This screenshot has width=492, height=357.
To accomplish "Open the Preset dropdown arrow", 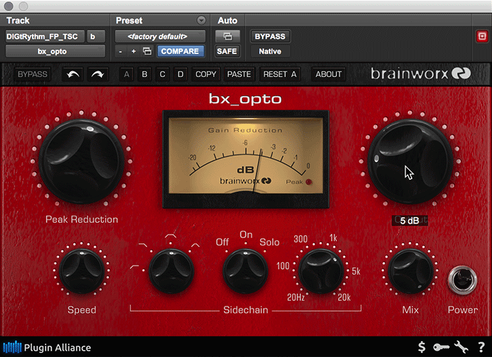I will pyautogui.click(x=202, y=20).
